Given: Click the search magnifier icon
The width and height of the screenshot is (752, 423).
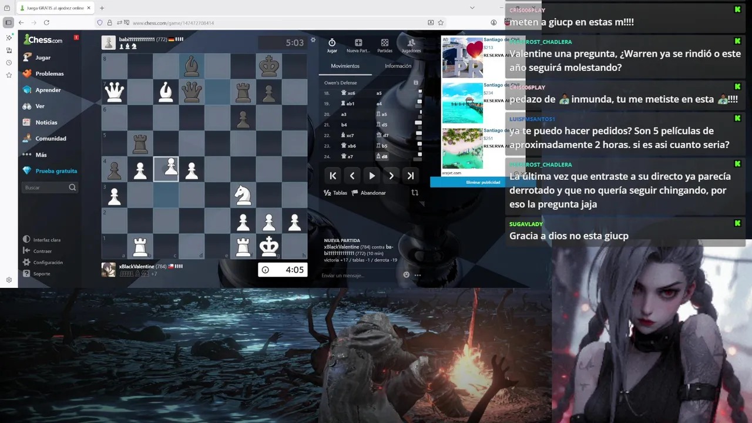Looking at the screenshot, I should [72, 187].
